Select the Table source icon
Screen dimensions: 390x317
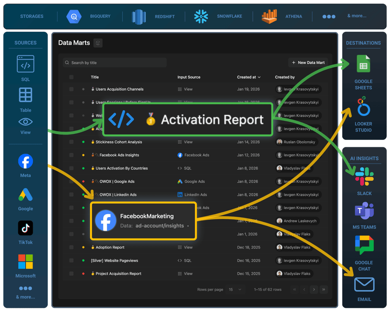tap(25, 95)
